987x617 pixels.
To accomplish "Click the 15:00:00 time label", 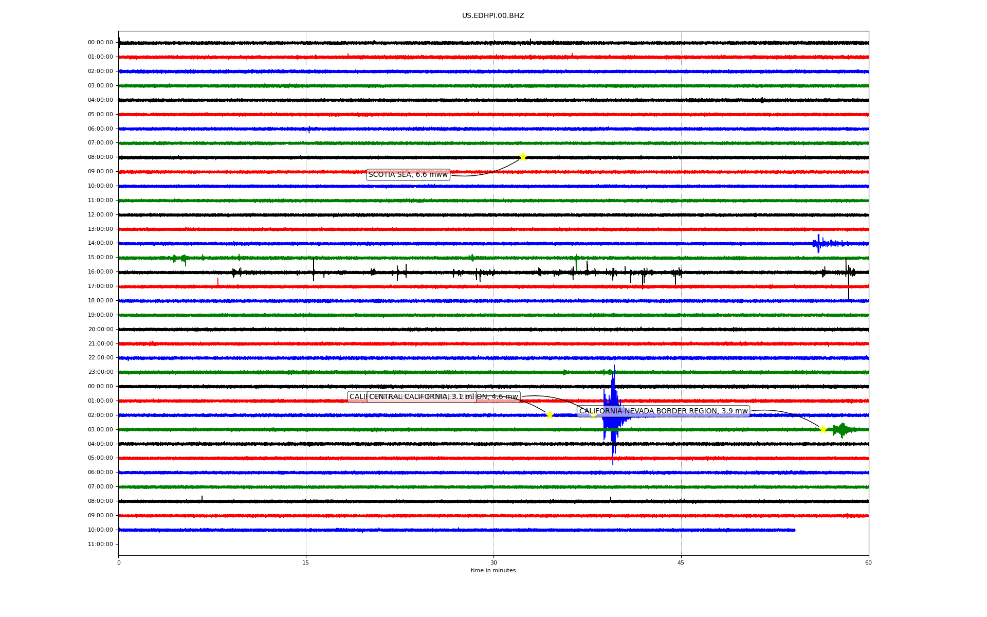I will [100, 257].
